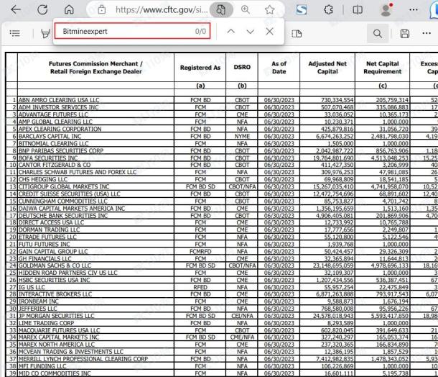The height and width of the screenshot is (377, 438).
Task: Open browser settings and more menu
Action: pos(414,10)
